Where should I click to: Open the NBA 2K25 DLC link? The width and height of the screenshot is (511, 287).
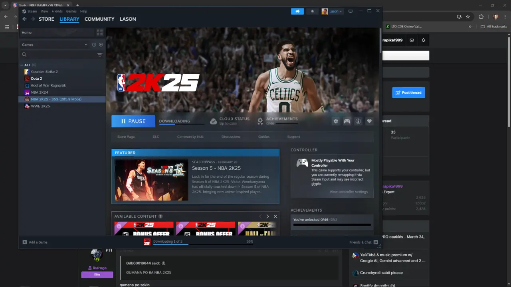coord(156,137)
